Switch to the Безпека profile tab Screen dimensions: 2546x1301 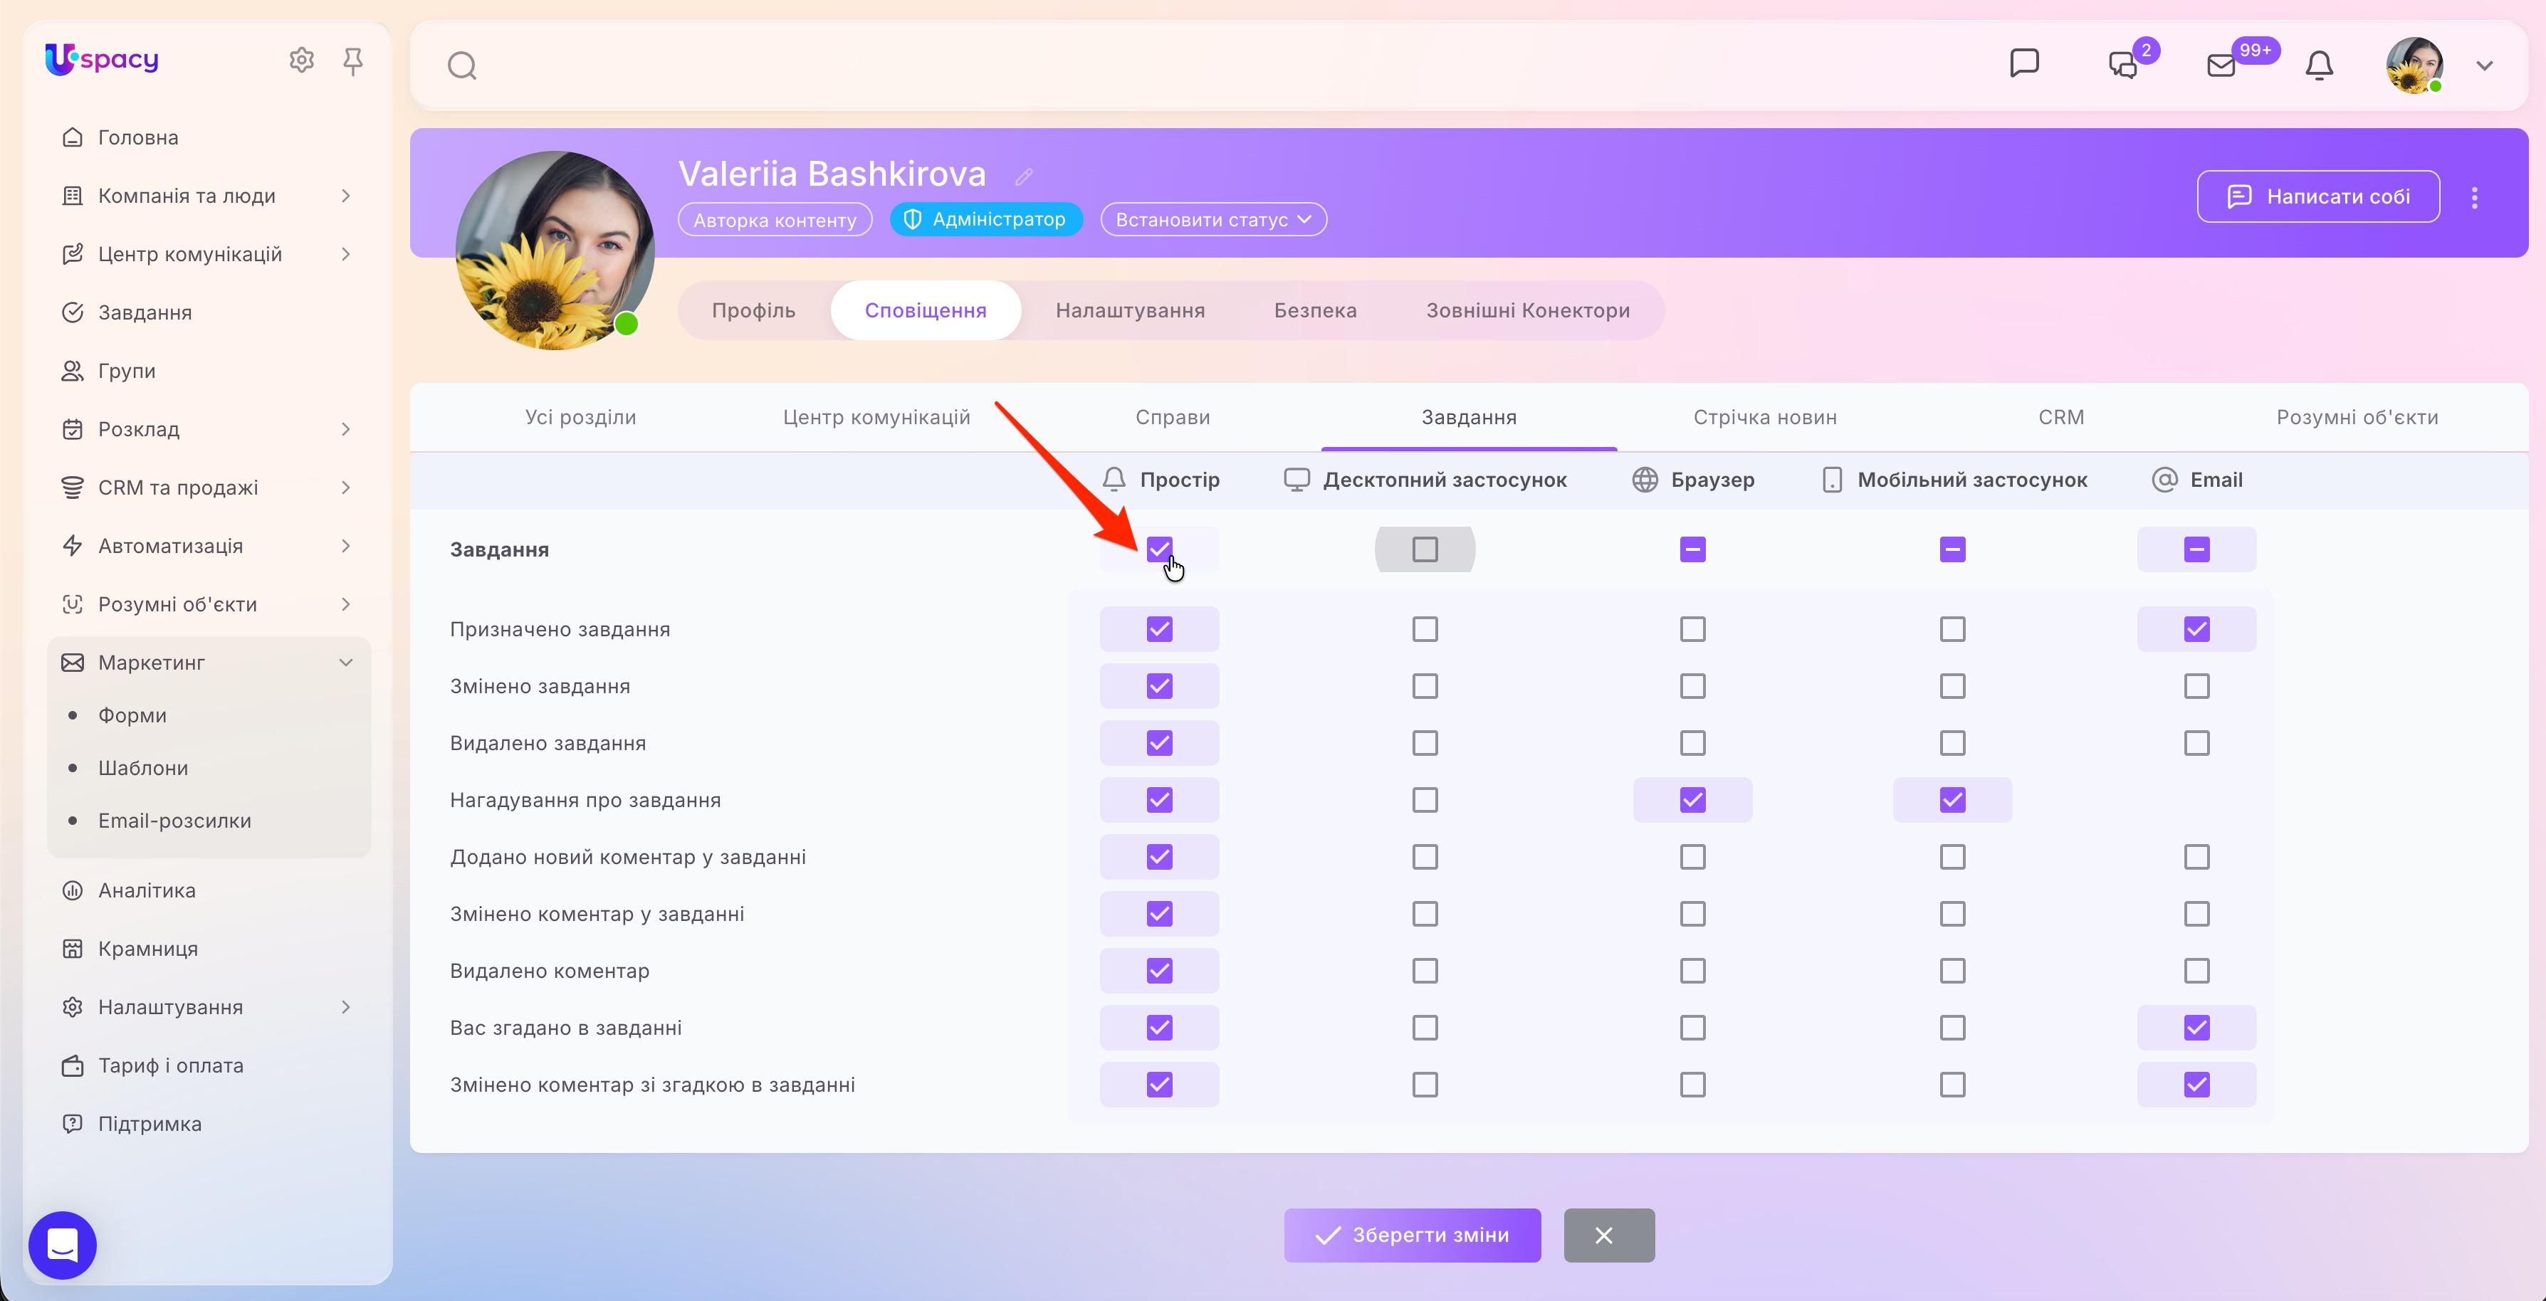click(1314, 310)
